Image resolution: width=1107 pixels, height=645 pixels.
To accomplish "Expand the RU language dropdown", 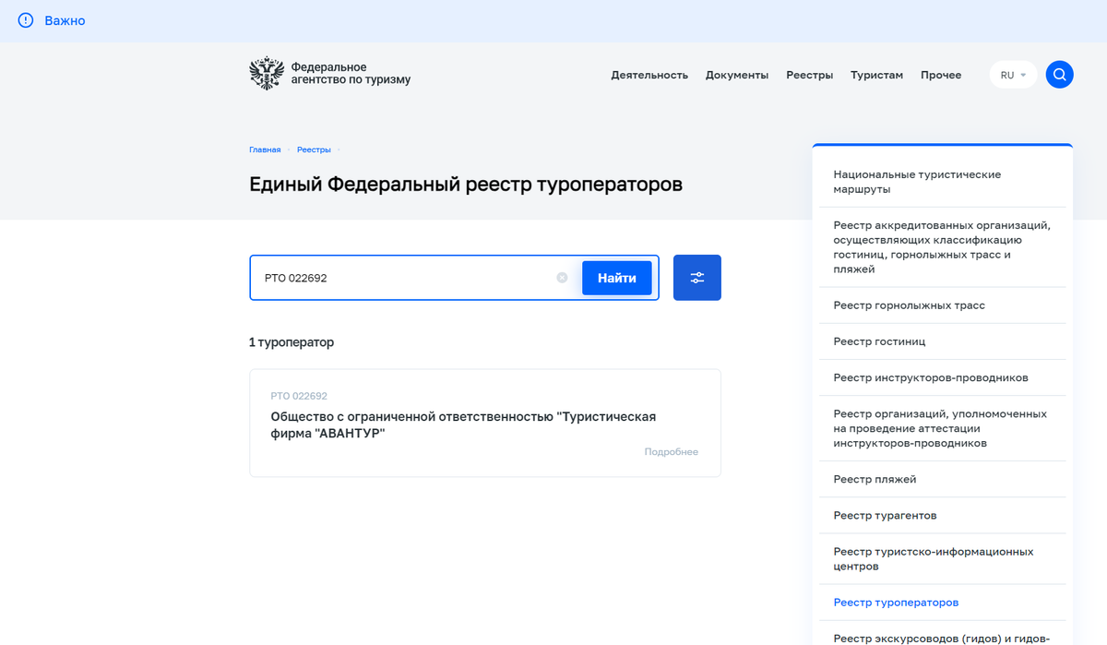I will pos(1013,75).
